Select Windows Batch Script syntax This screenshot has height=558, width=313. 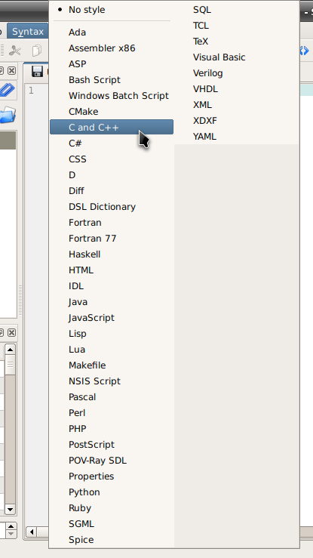coord(112,96)
